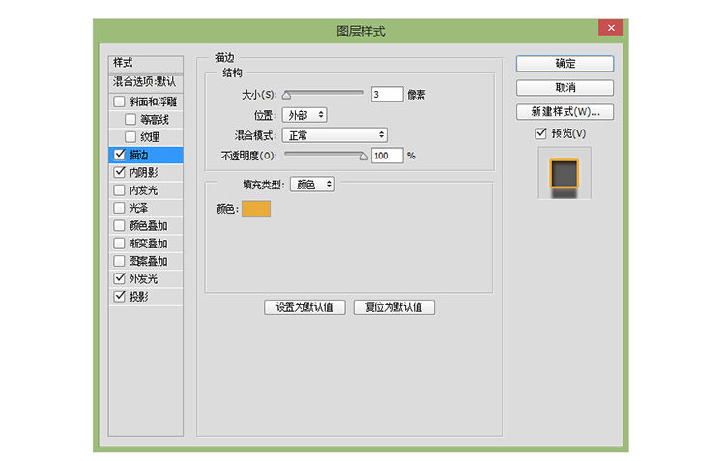Click the 取消 button
The image size is (725, 461).
[565, 88]
